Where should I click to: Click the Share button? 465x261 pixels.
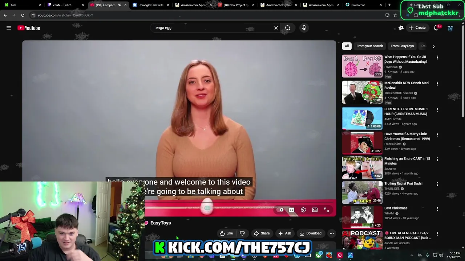[262, 233]
